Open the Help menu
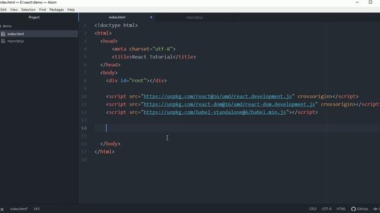This screenshot has width=380, height=213. (x=71, y=9)
